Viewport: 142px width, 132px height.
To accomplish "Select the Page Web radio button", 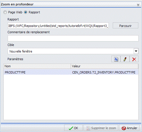I will tap(5, 12).
